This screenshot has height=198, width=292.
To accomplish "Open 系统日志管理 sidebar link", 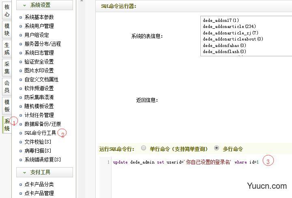I will [x=39, y=53].
